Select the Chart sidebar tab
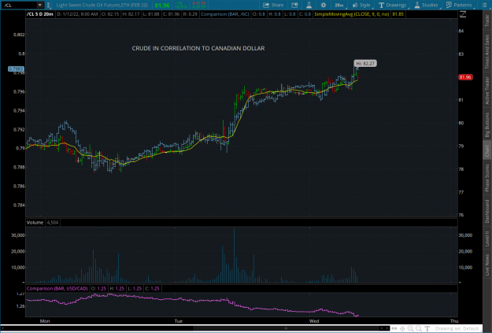This screenshot has height=333, width=492. click(x=487, y=151)
